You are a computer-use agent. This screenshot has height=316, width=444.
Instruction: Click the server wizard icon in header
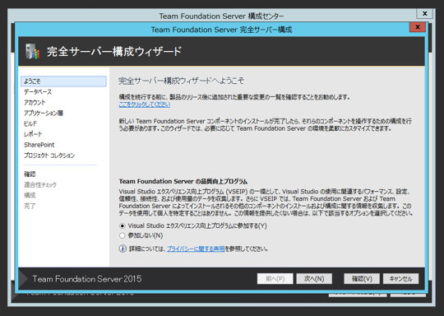click(x=32, y=51)
